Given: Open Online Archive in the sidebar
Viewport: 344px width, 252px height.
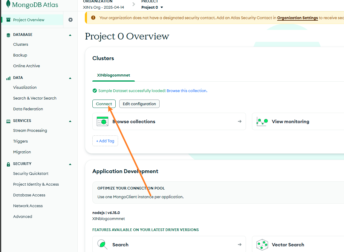Looking at the screenshot, I should [x=27, y=66].
